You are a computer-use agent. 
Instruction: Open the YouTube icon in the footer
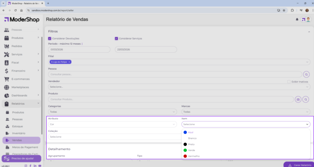click(x=40, y=165)
